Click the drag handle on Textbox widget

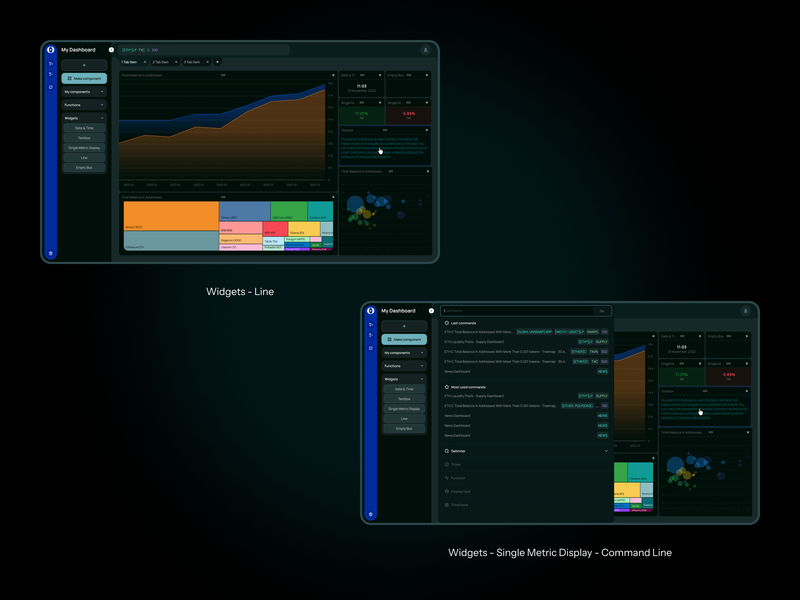[x=385, y=130]
